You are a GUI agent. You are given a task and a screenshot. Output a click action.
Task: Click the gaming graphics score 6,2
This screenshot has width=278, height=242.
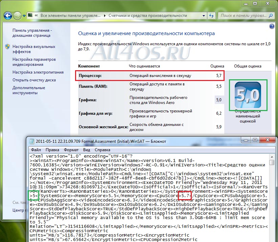pyautogui.click(x=219, y=113)
